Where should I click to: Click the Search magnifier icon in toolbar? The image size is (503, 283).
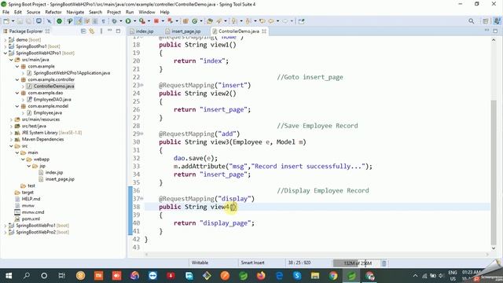[x=471, y=21]
